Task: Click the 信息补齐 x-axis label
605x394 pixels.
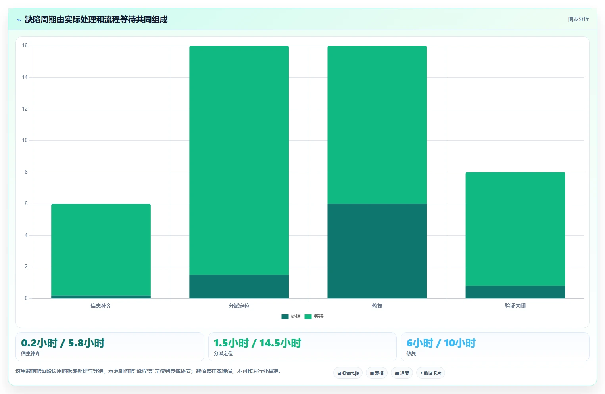Action: click(101, 306)
